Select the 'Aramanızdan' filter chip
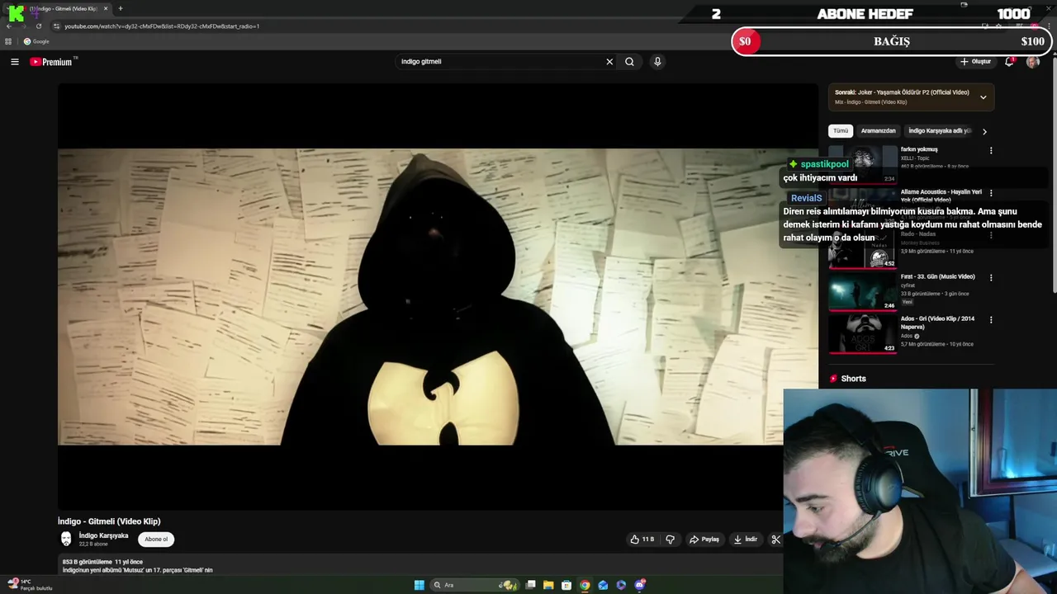 (878, 130)
